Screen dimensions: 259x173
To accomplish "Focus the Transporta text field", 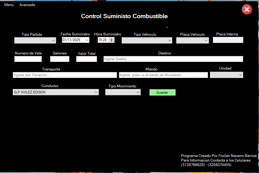I will (65, 75).
